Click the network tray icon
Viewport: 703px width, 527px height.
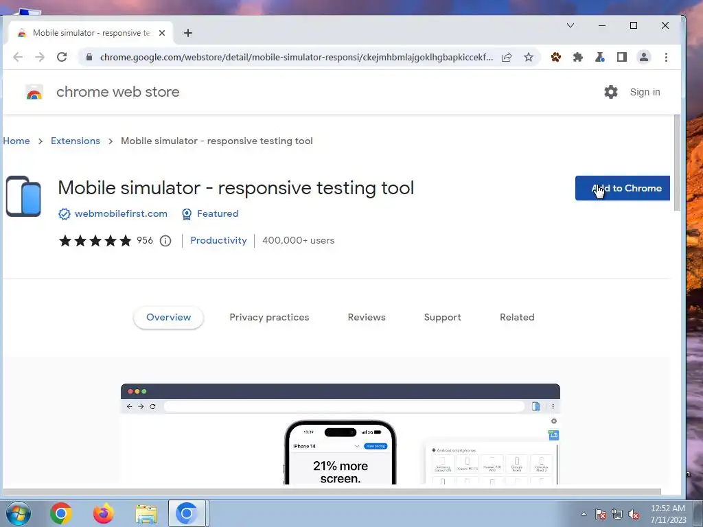pos(617,514)
